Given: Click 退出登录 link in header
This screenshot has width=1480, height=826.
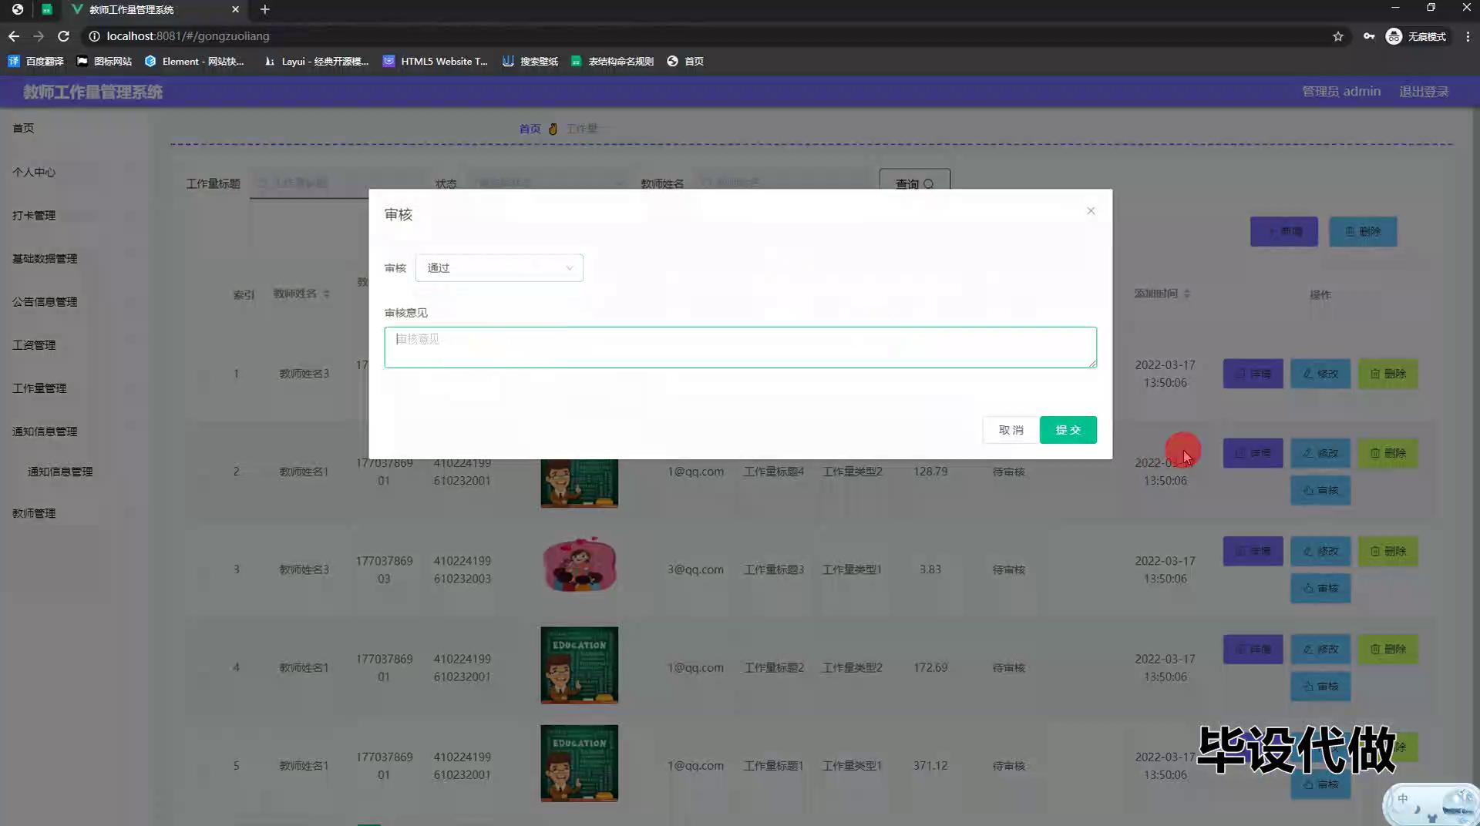Looking at the screenshot, I should click(1423, 92).
